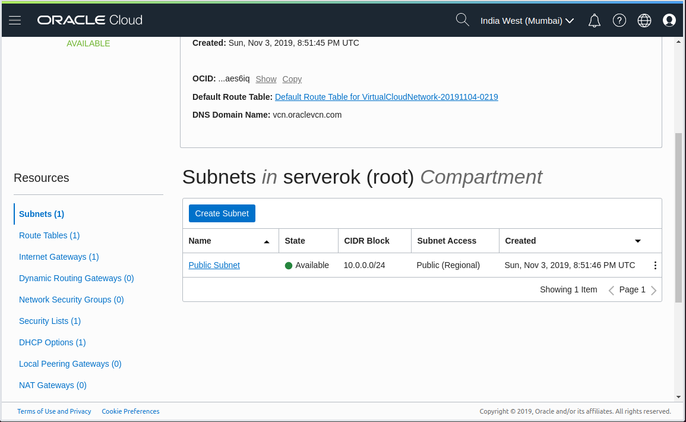The width and height of the screenshot is (686, 422).
Task: Open Default Route Table for VirtualCloudNetwork-20191104-0219
Action: [386, 97]
